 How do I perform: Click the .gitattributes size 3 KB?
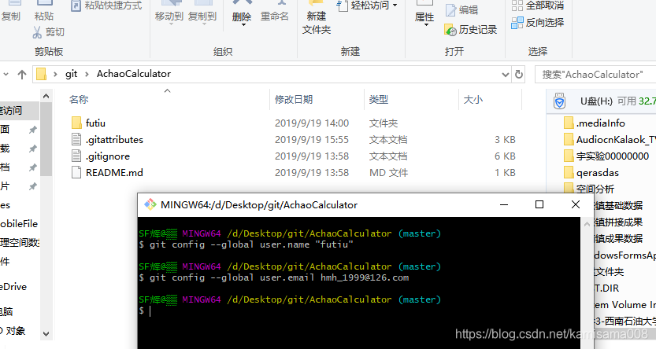coord(505,139)
